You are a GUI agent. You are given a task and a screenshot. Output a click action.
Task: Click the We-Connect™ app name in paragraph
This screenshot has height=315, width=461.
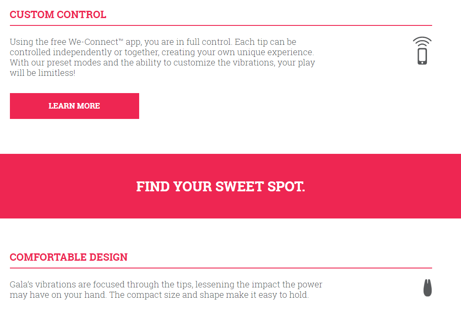coord(96,42)
